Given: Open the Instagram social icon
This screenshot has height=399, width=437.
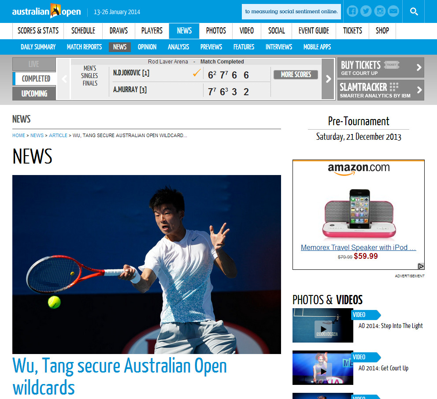Looking at the screenshot, I should click(380, 11).
